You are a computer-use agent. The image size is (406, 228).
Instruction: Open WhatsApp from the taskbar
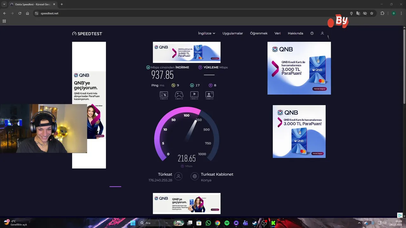pyautogui.click(x=208, y=223)
